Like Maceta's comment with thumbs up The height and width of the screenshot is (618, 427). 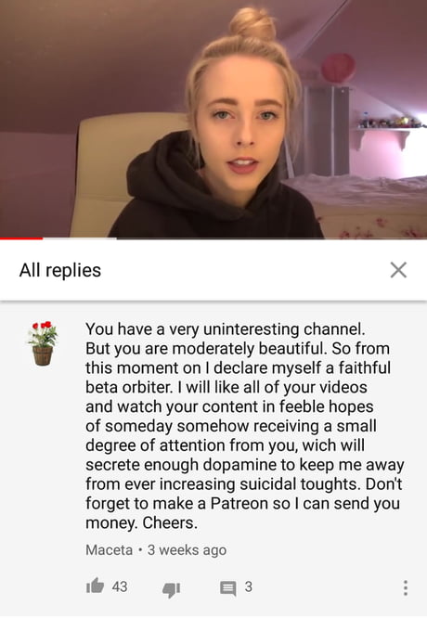coord(95,586)
